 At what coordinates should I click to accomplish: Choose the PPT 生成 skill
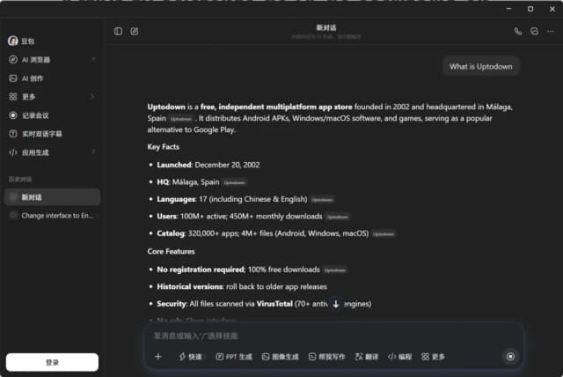(234, 357)
